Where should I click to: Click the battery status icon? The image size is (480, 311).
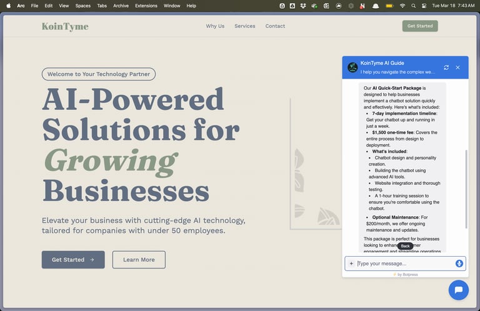coord(389,6)
